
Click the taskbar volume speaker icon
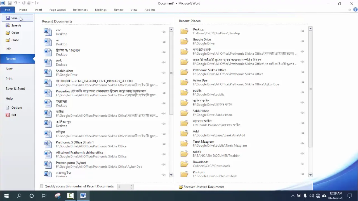coord(311,196)
